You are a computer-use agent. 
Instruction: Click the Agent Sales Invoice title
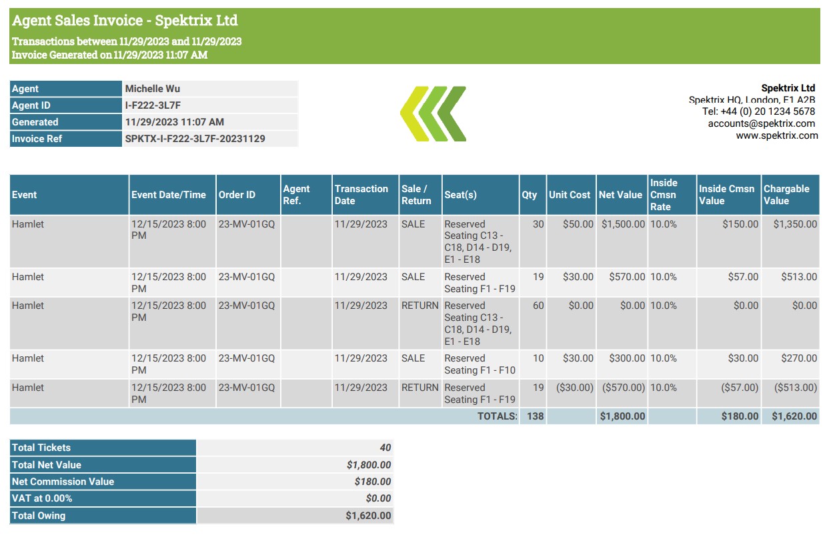pyautogui.click(x=125, y=21)
